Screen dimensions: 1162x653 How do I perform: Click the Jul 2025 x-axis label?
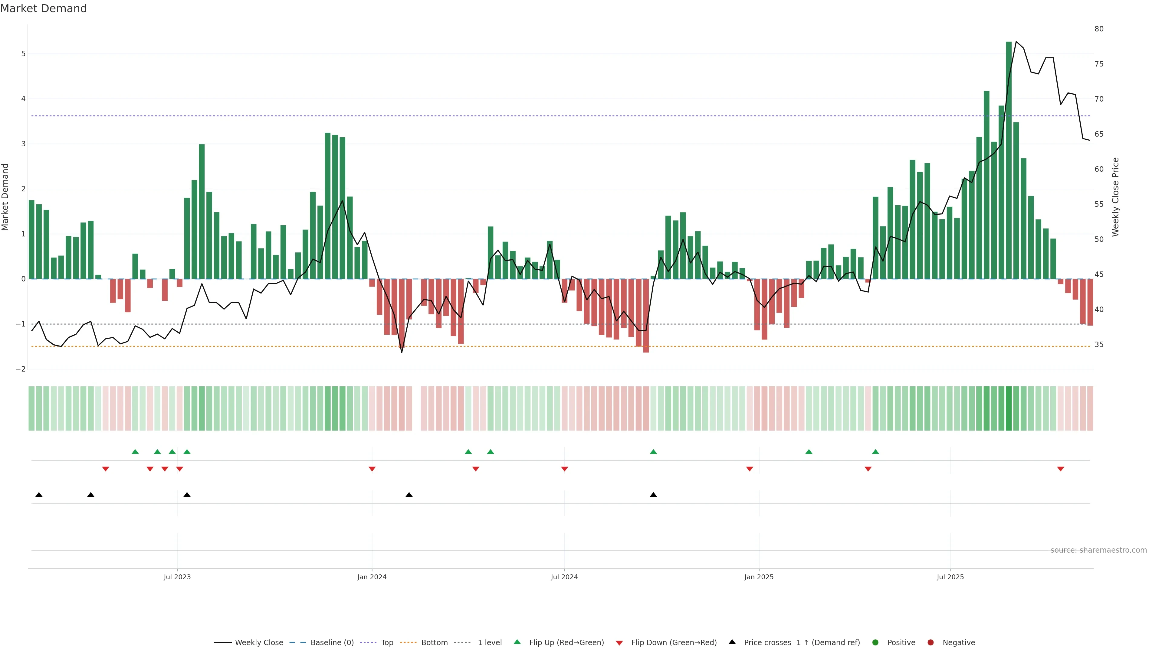point(950,577)
